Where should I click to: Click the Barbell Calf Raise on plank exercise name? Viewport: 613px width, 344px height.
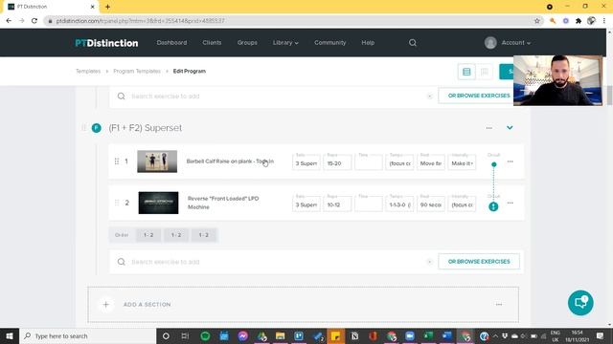tap(230, 161)
